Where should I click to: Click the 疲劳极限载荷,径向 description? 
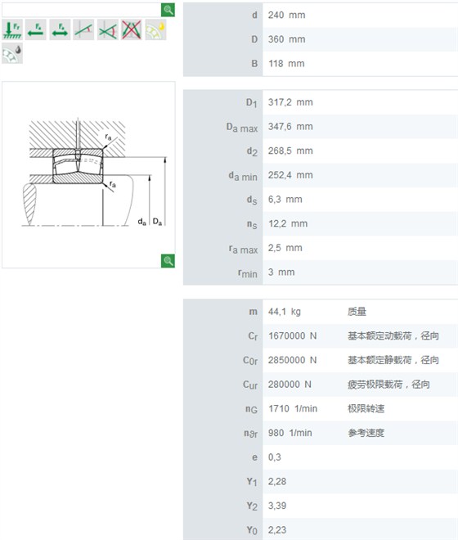[388, 385]
